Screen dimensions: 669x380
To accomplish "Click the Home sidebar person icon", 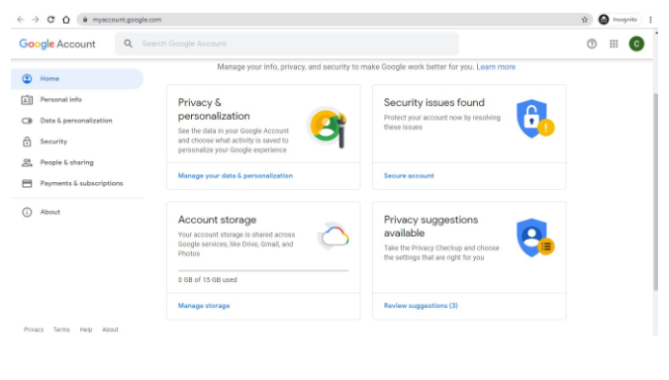I will (x=27, y=78).
